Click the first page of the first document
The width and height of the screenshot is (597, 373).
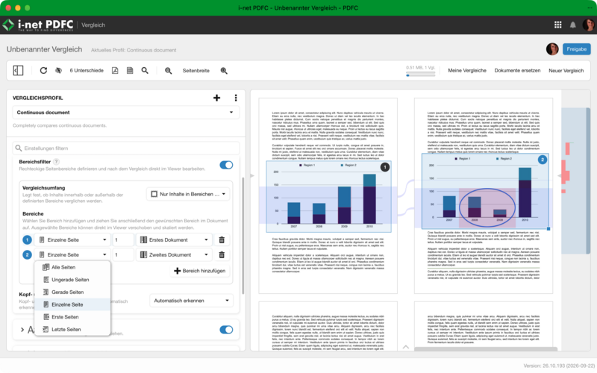click(x=328, y=195)
